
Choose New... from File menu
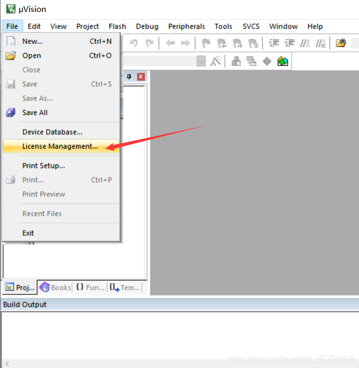click(61, 41)
